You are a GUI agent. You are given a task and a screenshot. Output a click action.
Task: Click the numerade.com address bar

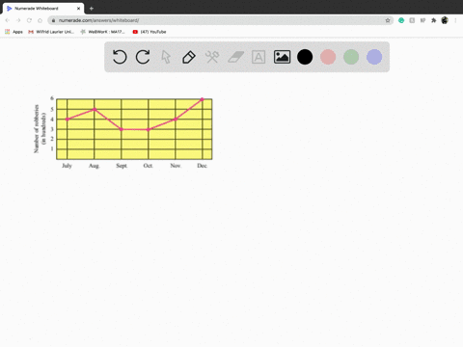pyautogui.click(x=221, y=20)
